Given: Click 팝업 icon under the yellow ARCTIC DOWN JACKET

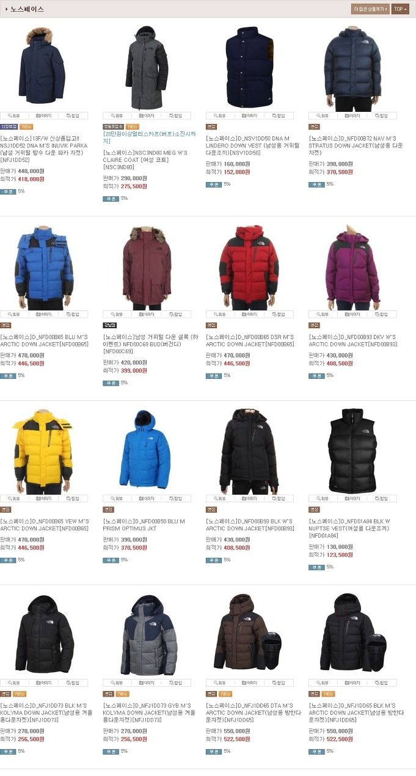Looking at the screenshot, I should pos(73,499).
